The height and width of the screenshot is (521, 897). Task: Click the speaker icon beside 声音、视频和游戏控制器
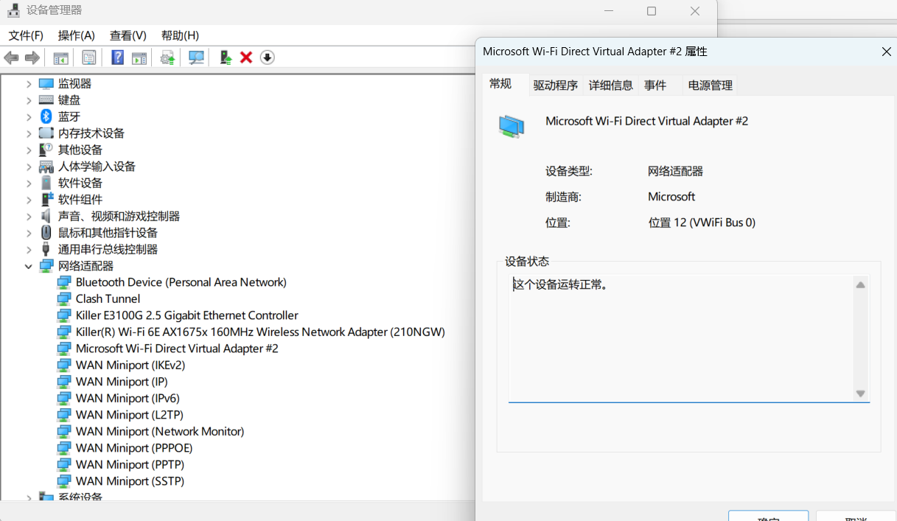[x=46, y=216]
